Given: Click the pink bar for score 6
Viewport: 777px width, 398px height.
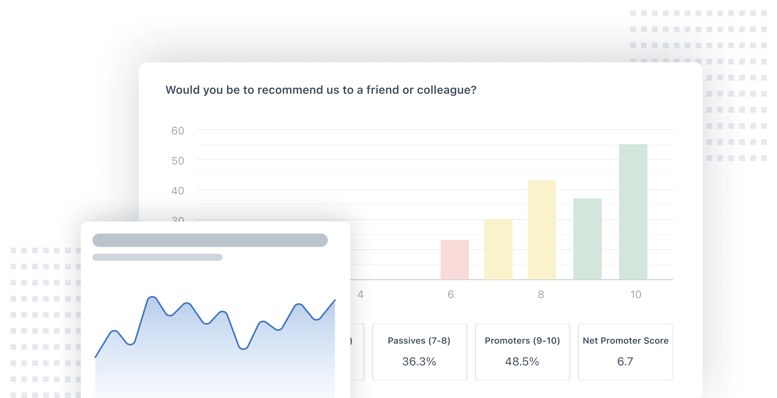Looking at the screenshot, I should coord(454,260).
